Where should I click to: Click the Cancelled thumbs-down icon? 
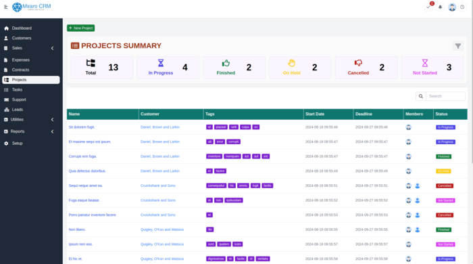coord(358,63)
